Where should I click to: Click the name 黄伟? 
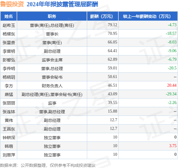click(9, 120)
